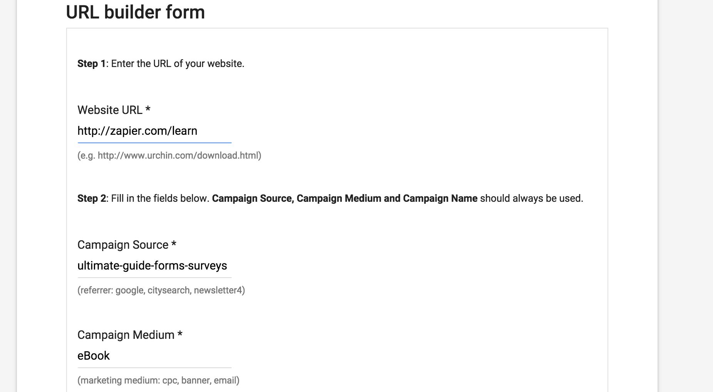Click the bold "Campaign Medium and Campaign Name" text

click(x=387, y=198)
